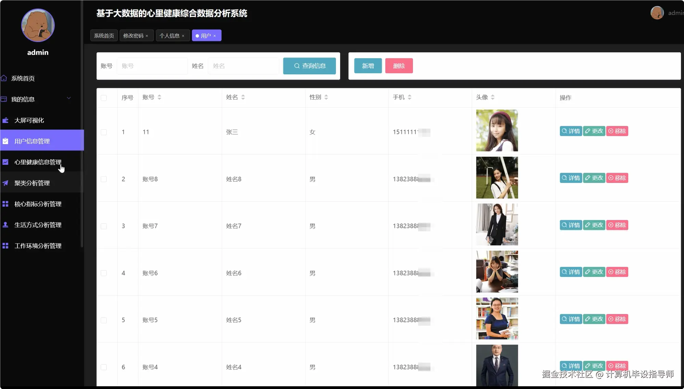Close the 修改密码 tab with its x
The height and width of the screenshot is (389, 684).
coord(147,36)
